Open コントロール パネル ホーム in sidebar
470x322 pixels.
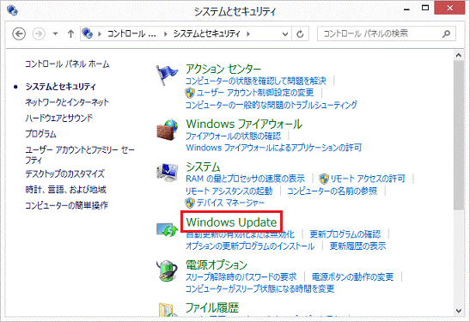[67, 64]
